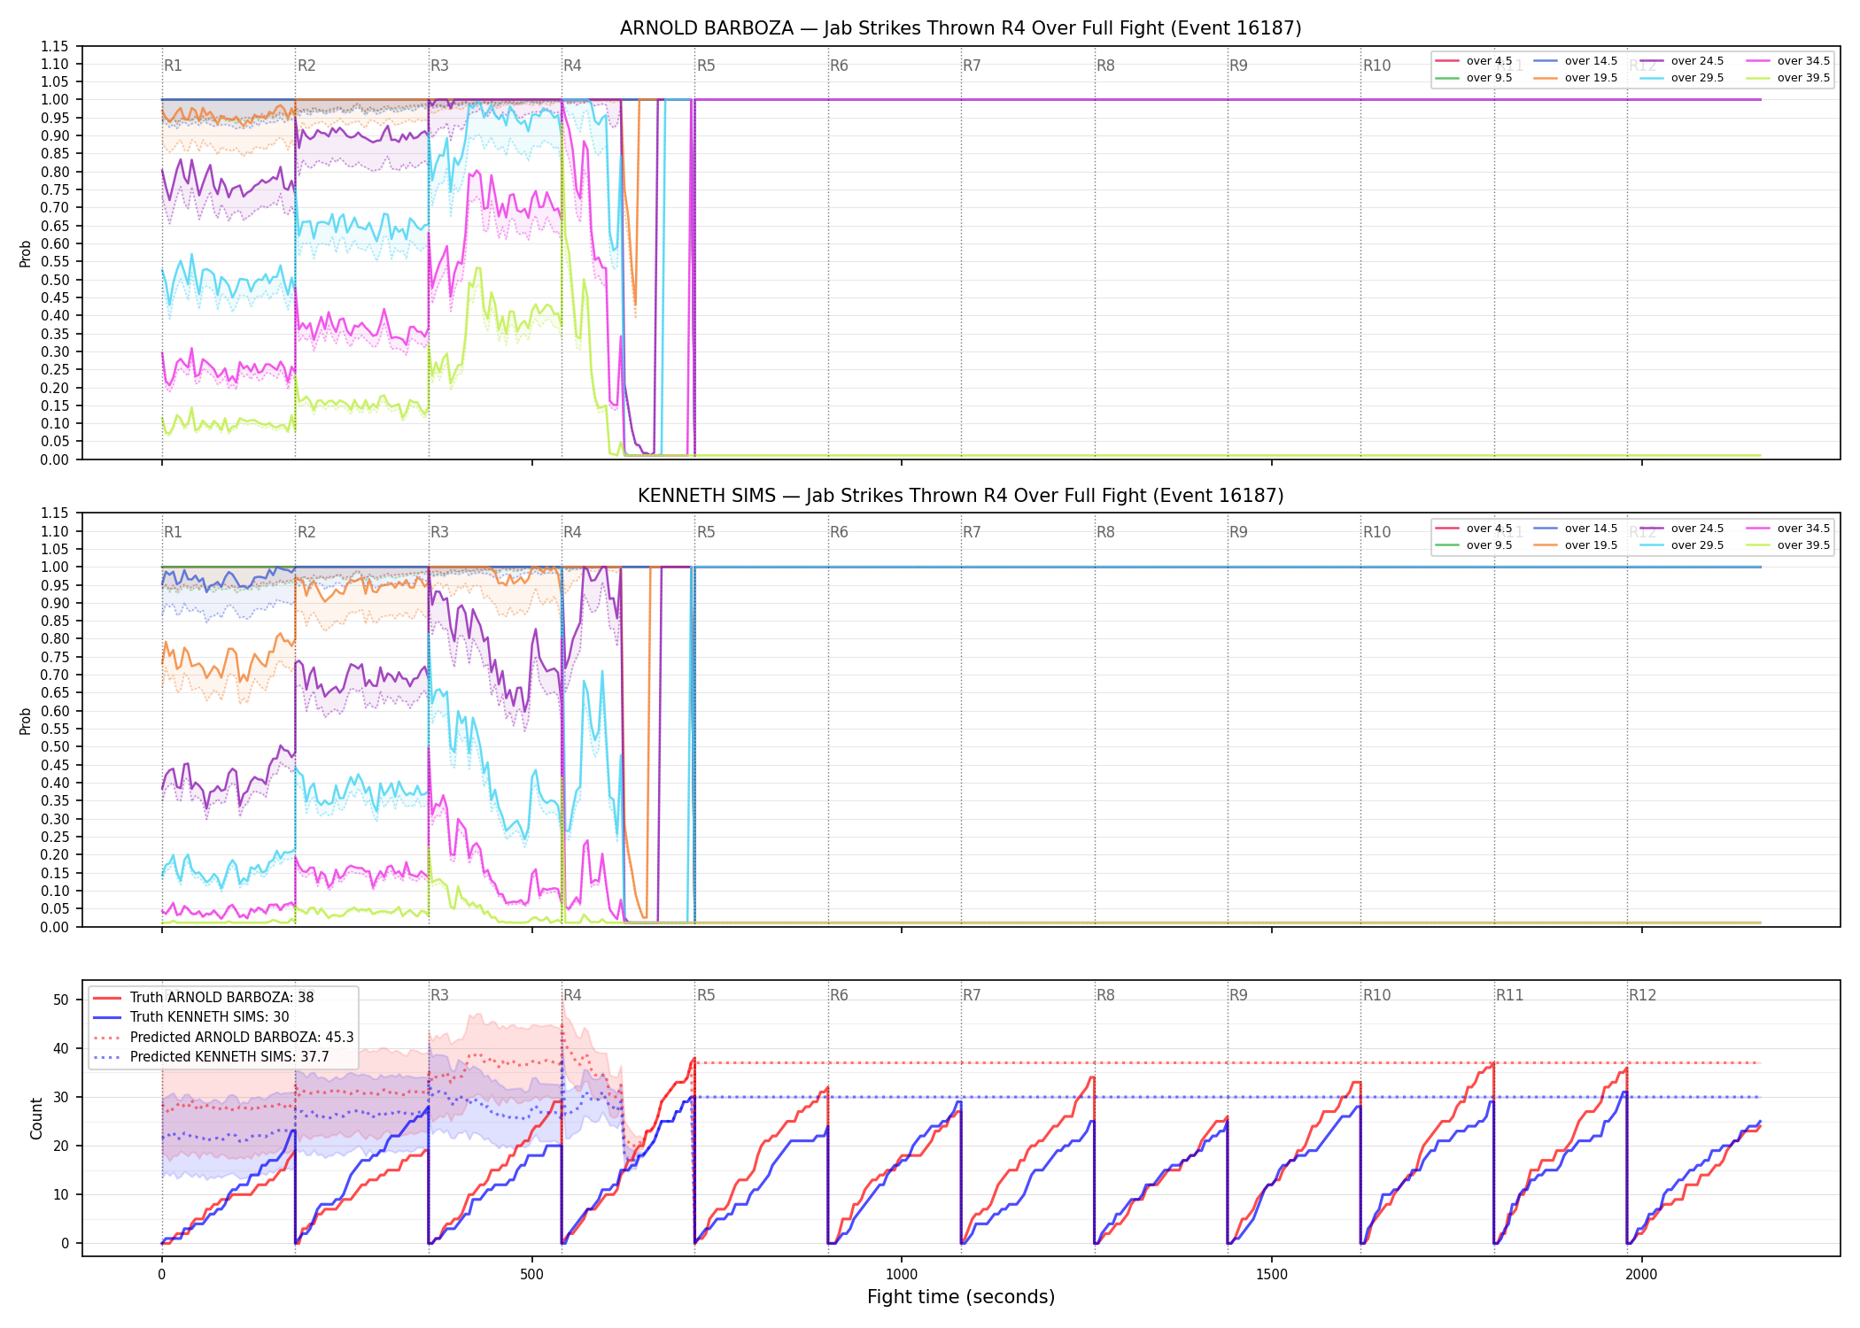Click R12 round marker in count chart

point(1642,995)
